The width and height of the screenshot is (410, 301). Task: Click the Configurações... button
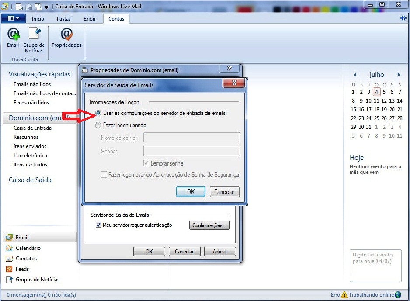point(209,225)
